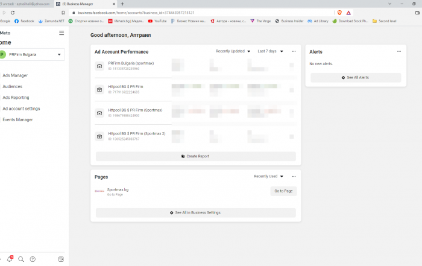The width and height of the screenshot is (422, 266).
Task: Open Ad account settings from sidebar
Action: (21, 109)
